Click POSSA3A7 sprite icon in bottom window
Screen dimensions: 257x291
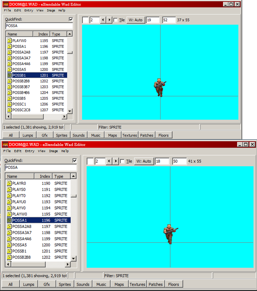click(x=9, y=232)
